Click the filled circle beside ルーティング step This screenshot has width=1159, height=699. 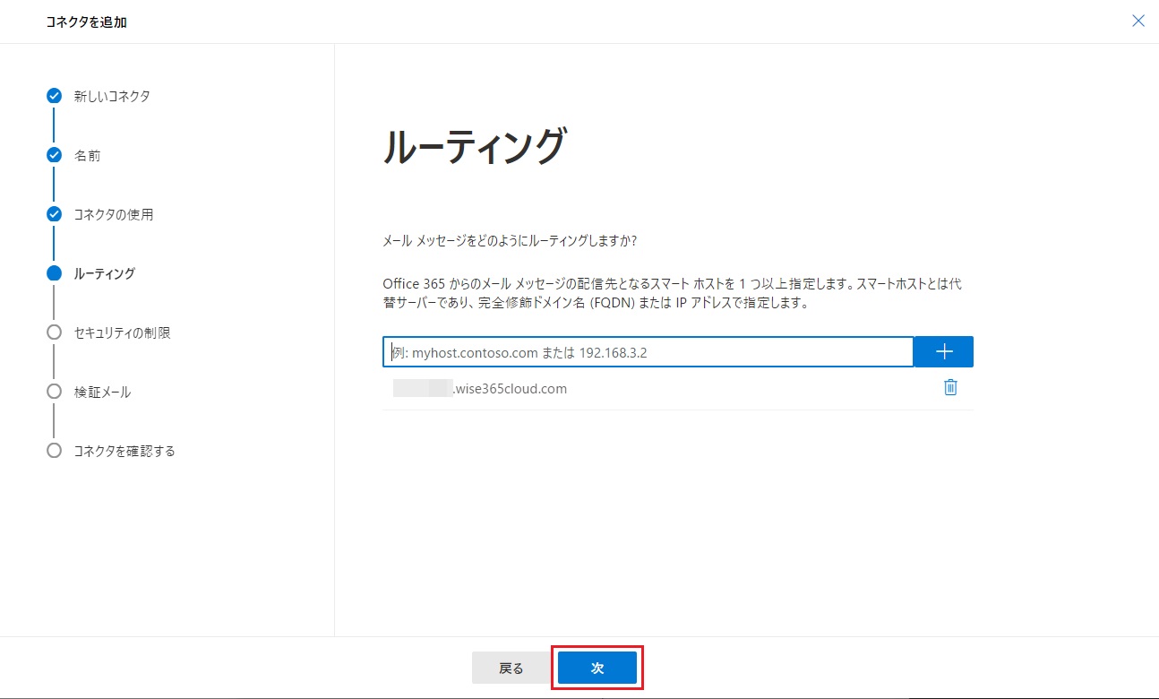(x=54, y=273)
